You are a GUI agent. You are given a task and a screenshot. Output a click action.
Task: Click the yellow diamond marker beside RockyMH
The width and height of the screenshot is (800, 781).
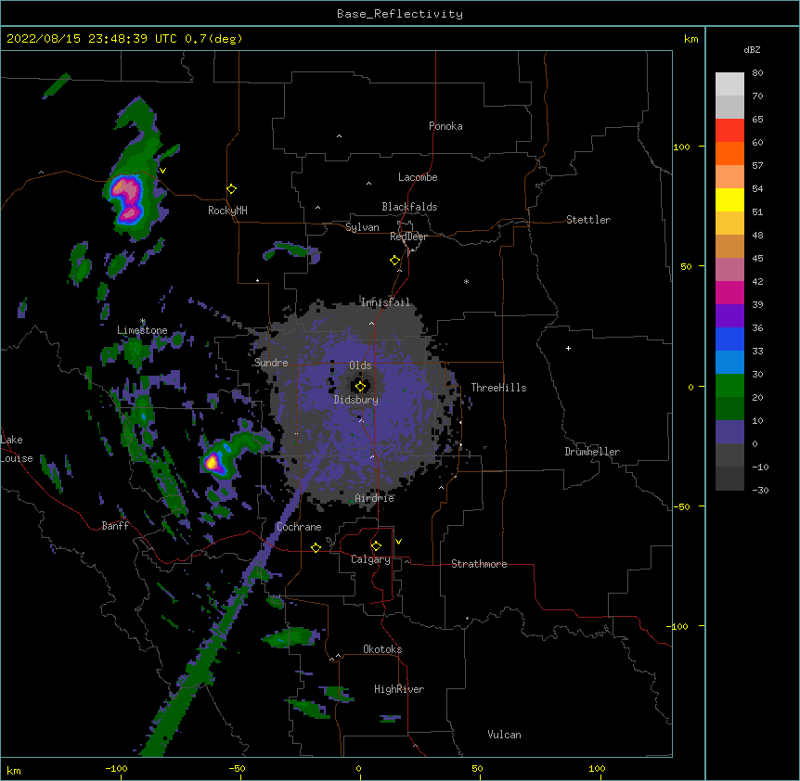coord(231,189)
